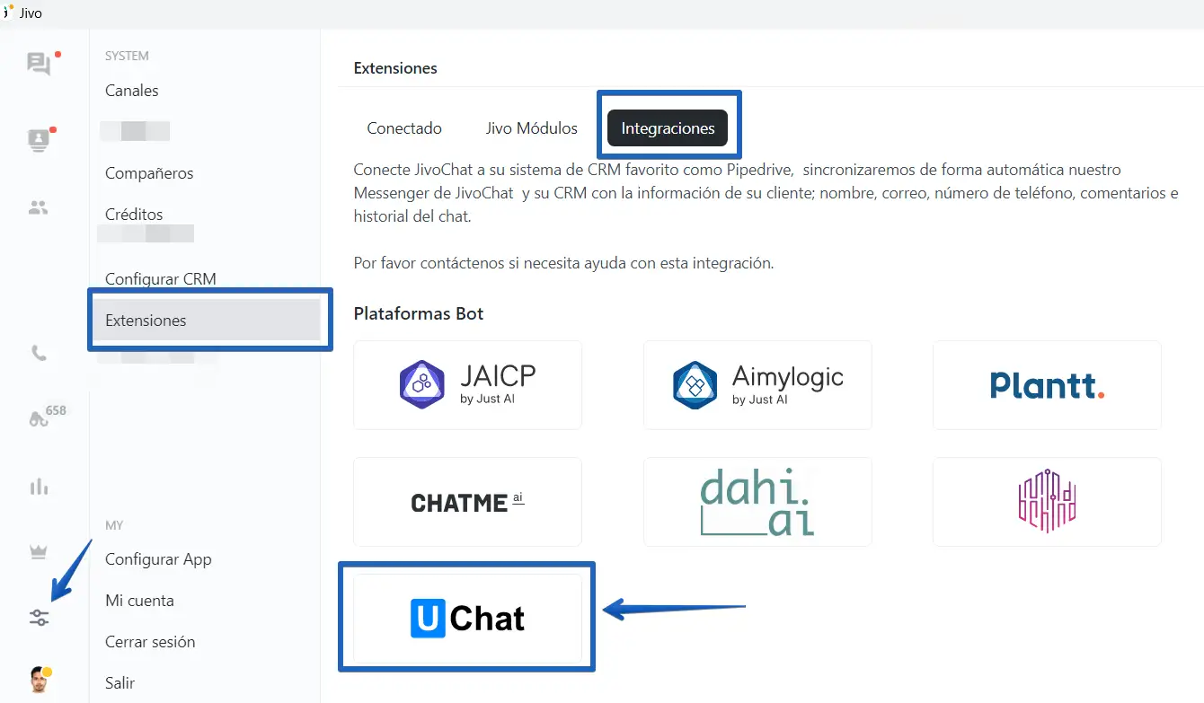
Task: Select the purple circuit logo platform card
Action: click(1047, 502)
